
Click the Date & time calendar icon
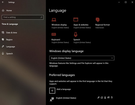[x=3, y=32]
